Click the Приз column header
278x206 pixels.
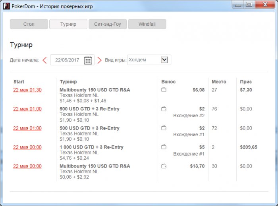click(x=246, y=82)
